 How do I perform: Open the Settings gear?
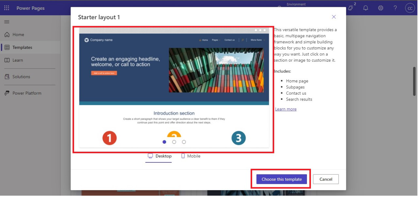tap(380, 8)
